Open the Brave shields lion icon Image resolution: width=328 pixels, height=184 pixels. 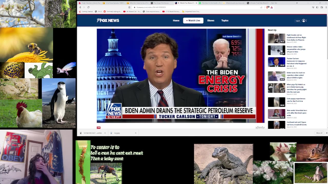268,7
